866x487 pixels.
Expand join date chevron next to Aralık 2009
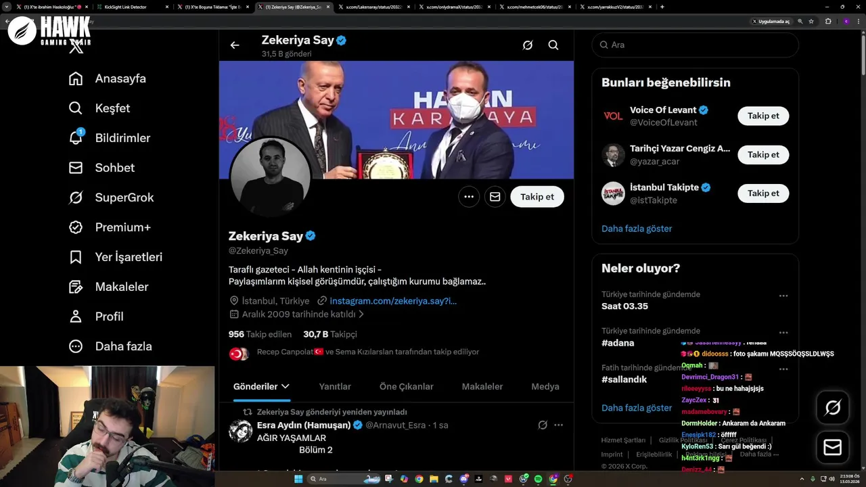click(x=361, y=315)
